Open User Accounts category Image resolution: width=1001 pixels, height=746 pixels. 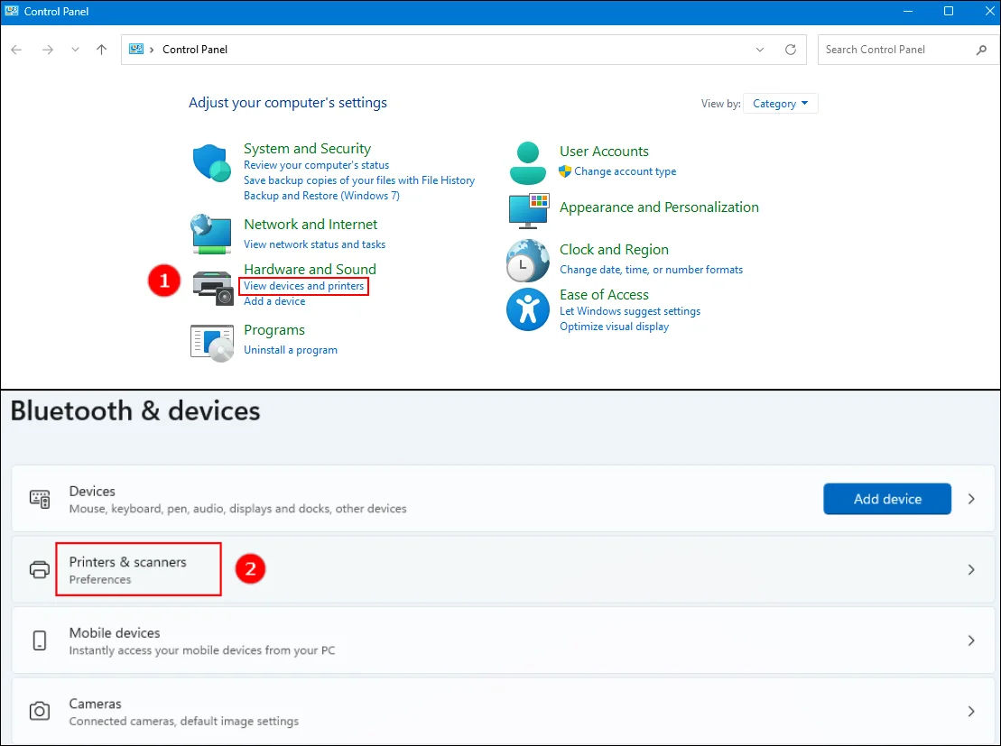click(x=604, y=152)
